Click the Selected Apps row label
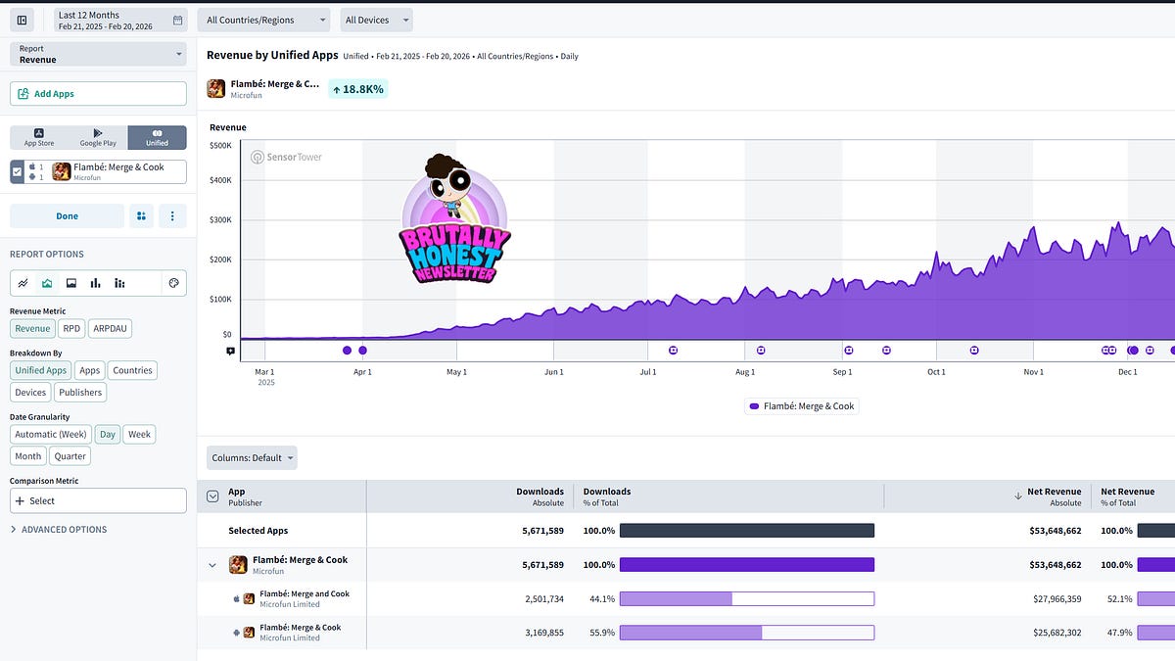 click(258, 531)
